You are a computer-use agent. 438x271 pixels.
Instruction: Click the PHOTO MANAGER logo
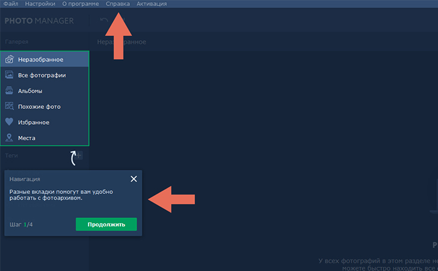(x=39, y=21)
